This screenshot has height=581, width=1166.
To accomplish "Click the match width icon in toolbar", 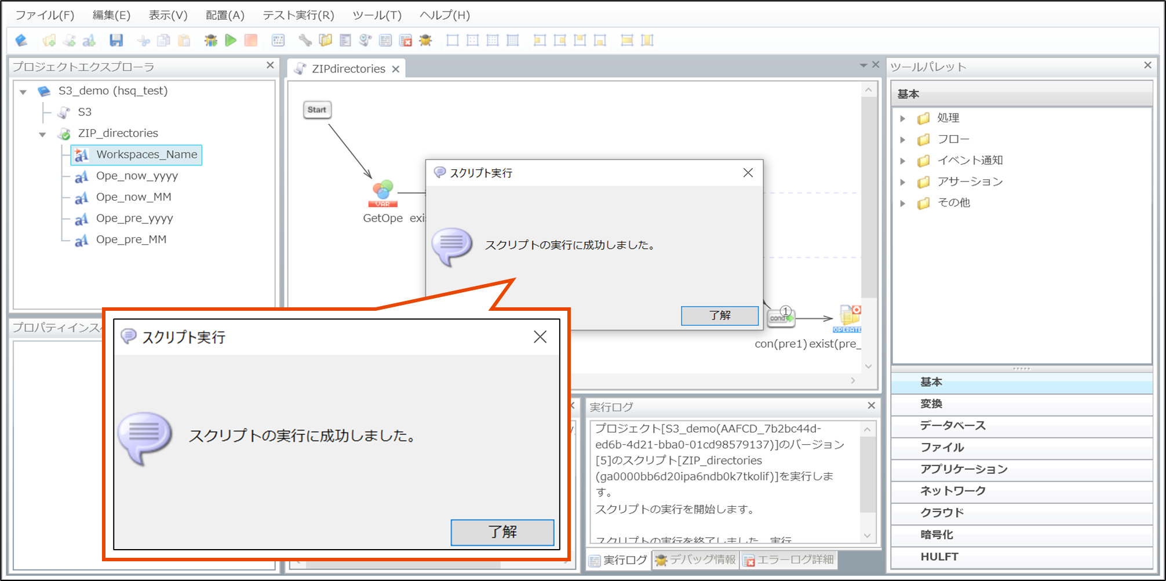I will 627,40.
